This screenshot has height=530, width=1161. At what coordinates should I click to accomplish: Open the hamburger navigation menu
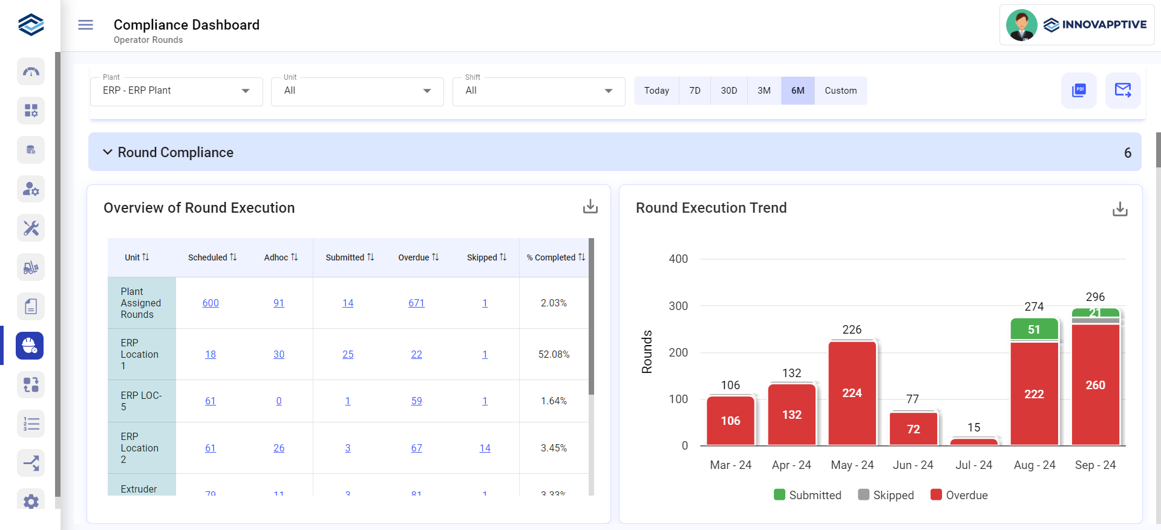coord(85,25)
